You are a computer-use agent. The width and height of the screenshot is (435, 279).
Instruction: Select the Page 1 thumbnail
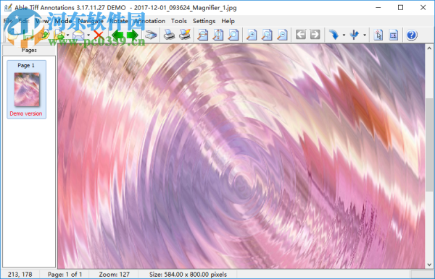[27, 90]
